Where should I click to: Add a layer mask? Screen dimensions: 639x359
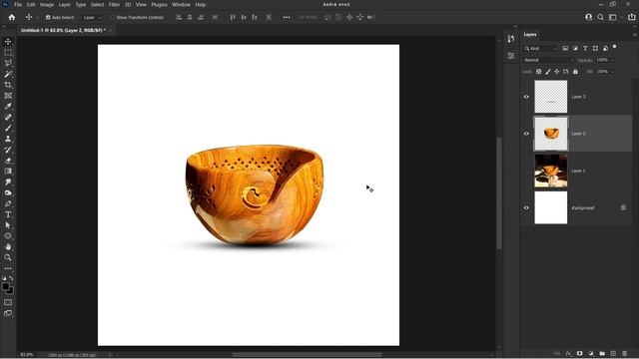(579, 354)
